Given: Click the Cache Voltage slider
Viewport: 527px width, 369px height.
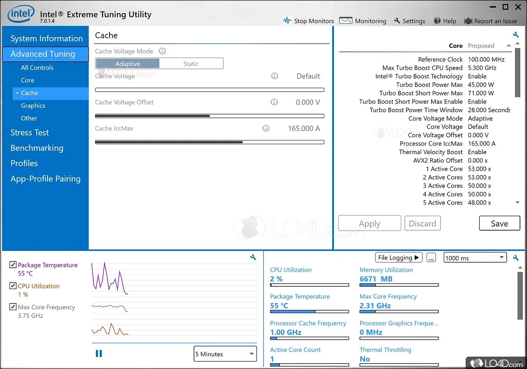Looking at the screenshot, I should tap(210, 90).
